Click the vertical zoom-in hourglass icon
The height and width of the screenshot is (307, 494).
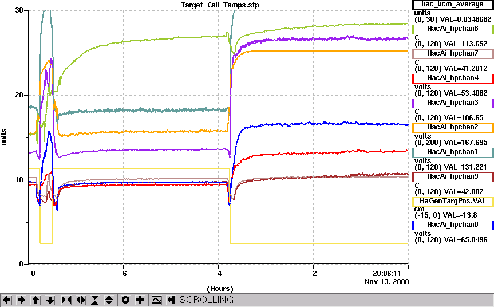pyautogui.click(x=95, y=300)
